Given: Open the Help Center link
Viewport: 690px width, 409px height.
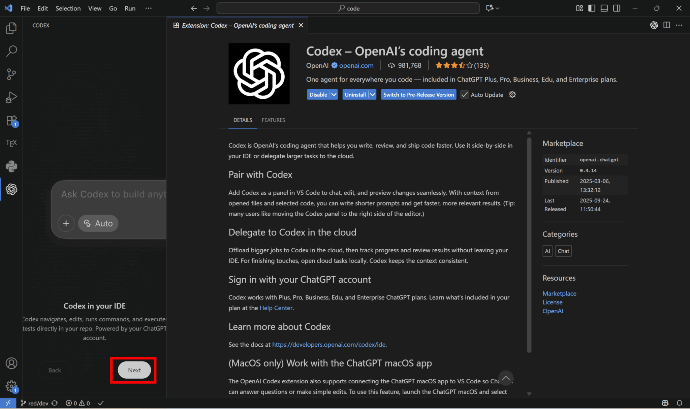Looking at the screenshot, I should pyautogui.click(x=276, y=308).
